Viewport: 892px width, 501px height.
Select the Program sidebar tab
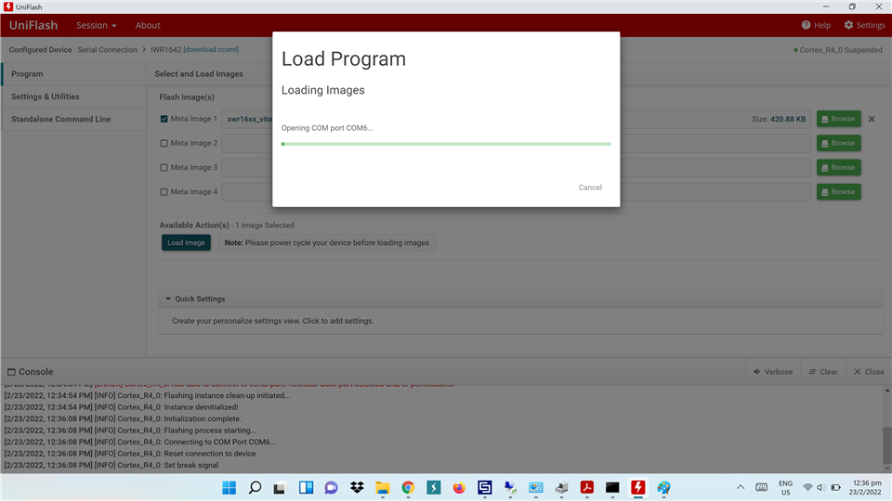coord(73,74)
